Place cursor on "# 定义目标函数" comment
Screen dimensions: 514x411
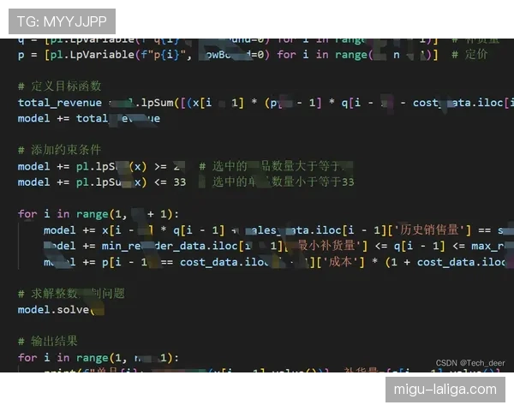point(59,86)
